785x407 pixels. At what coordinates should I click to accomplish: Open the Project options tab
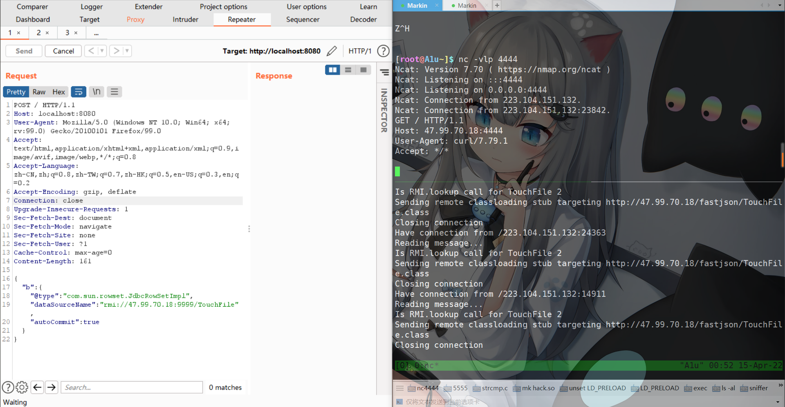223,7
